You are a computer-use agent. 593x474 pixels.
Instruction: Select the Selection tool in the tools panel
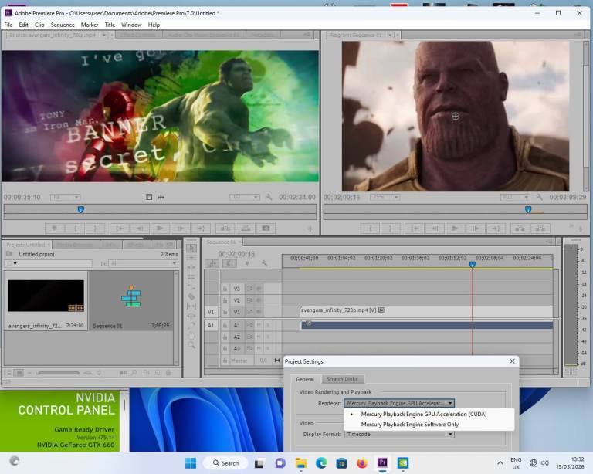coord(191,249)
